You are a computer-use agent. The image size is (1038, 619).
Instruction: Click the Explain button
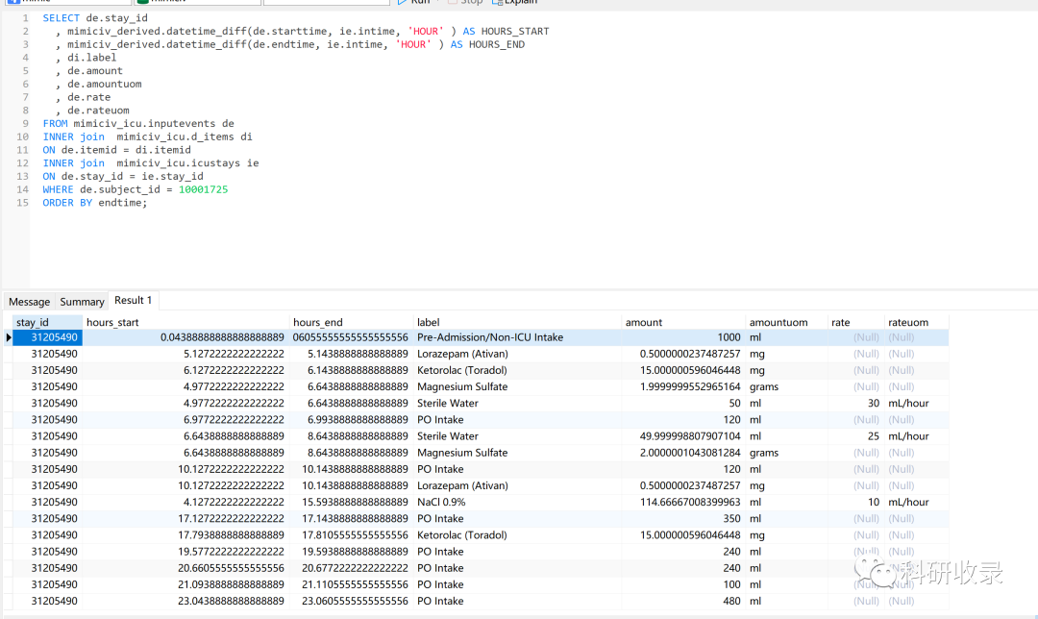point(520,3)
